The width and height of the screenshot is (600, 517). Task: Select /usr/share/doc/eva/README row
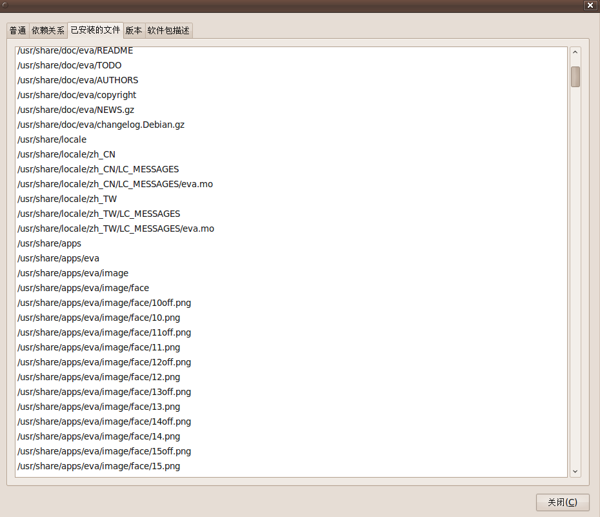click(x=291, y=51)
